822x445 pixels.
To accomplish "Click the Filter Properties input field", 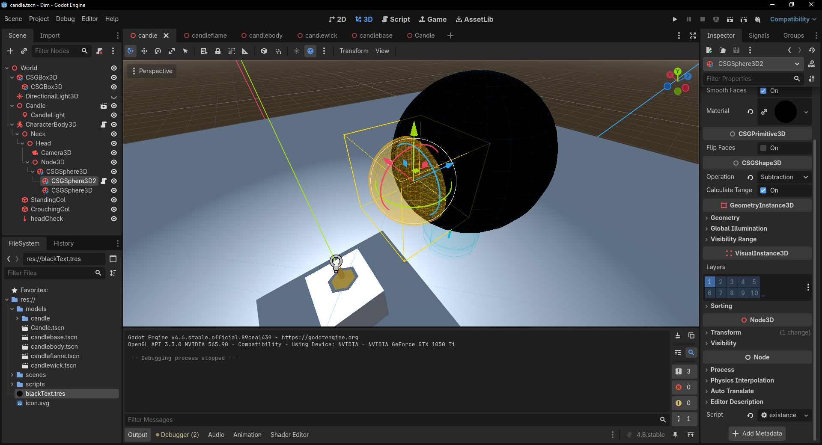I will (x=748, y=79).
